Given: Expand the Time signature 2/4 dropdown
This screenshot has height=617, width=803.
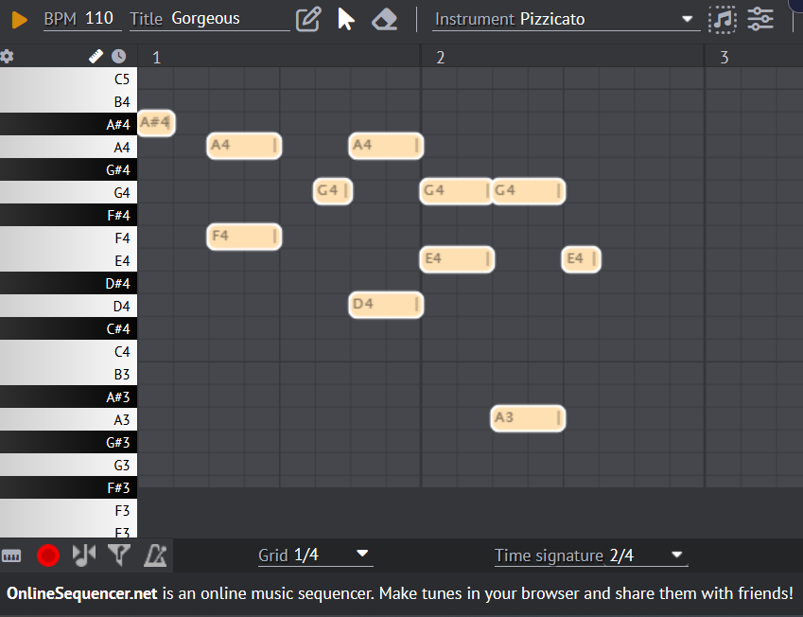Looking at the screenshot, I should [590, 555].
